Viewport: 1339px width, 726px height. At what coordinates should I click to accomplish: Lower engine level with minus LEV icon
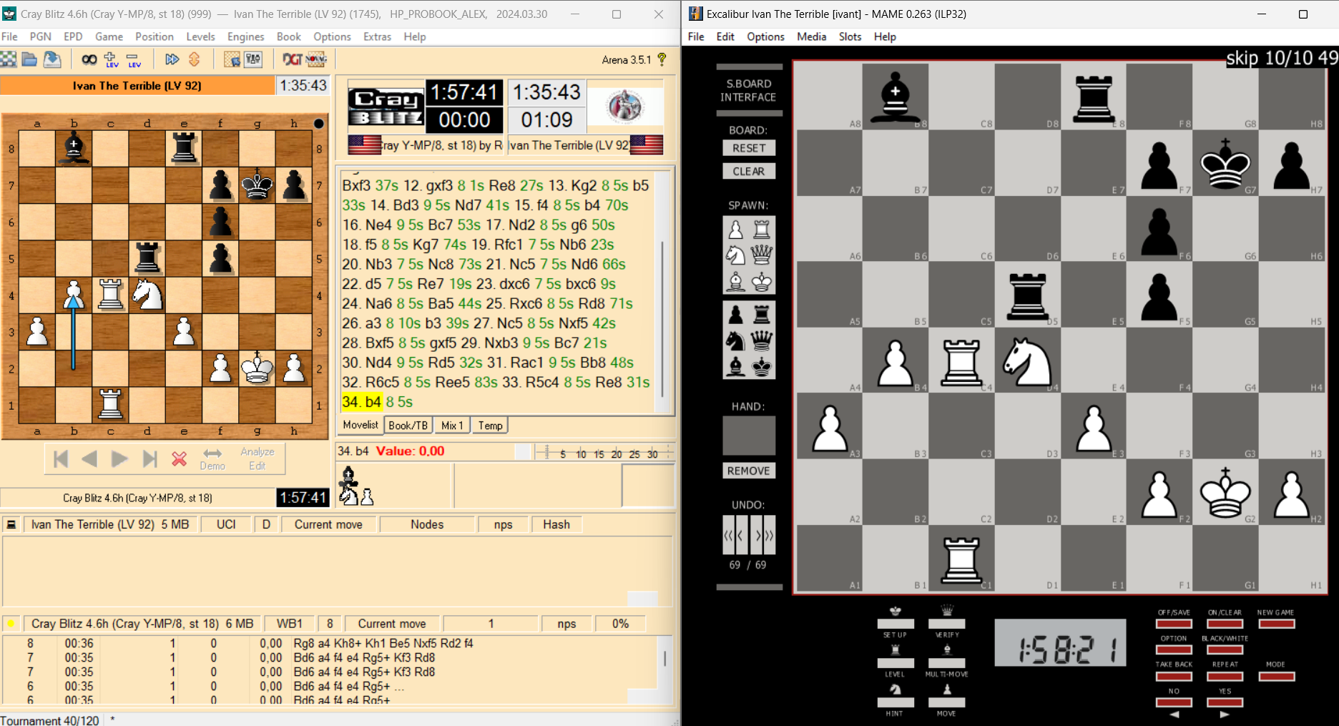click(x=134, y=59)
